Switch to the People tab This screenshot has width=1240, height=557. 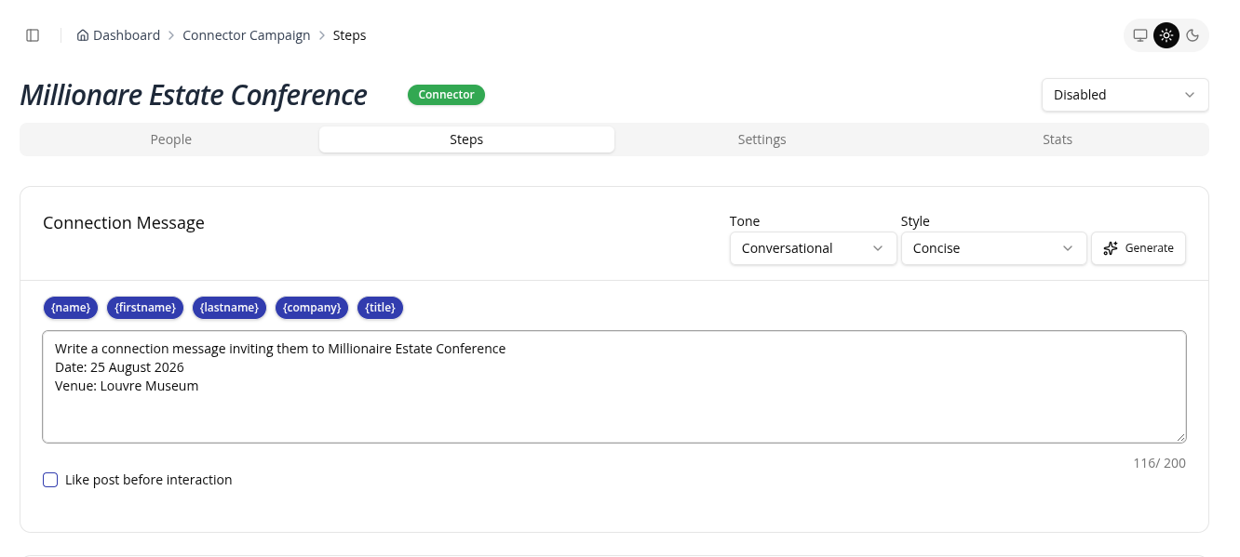tap(171, 139)
